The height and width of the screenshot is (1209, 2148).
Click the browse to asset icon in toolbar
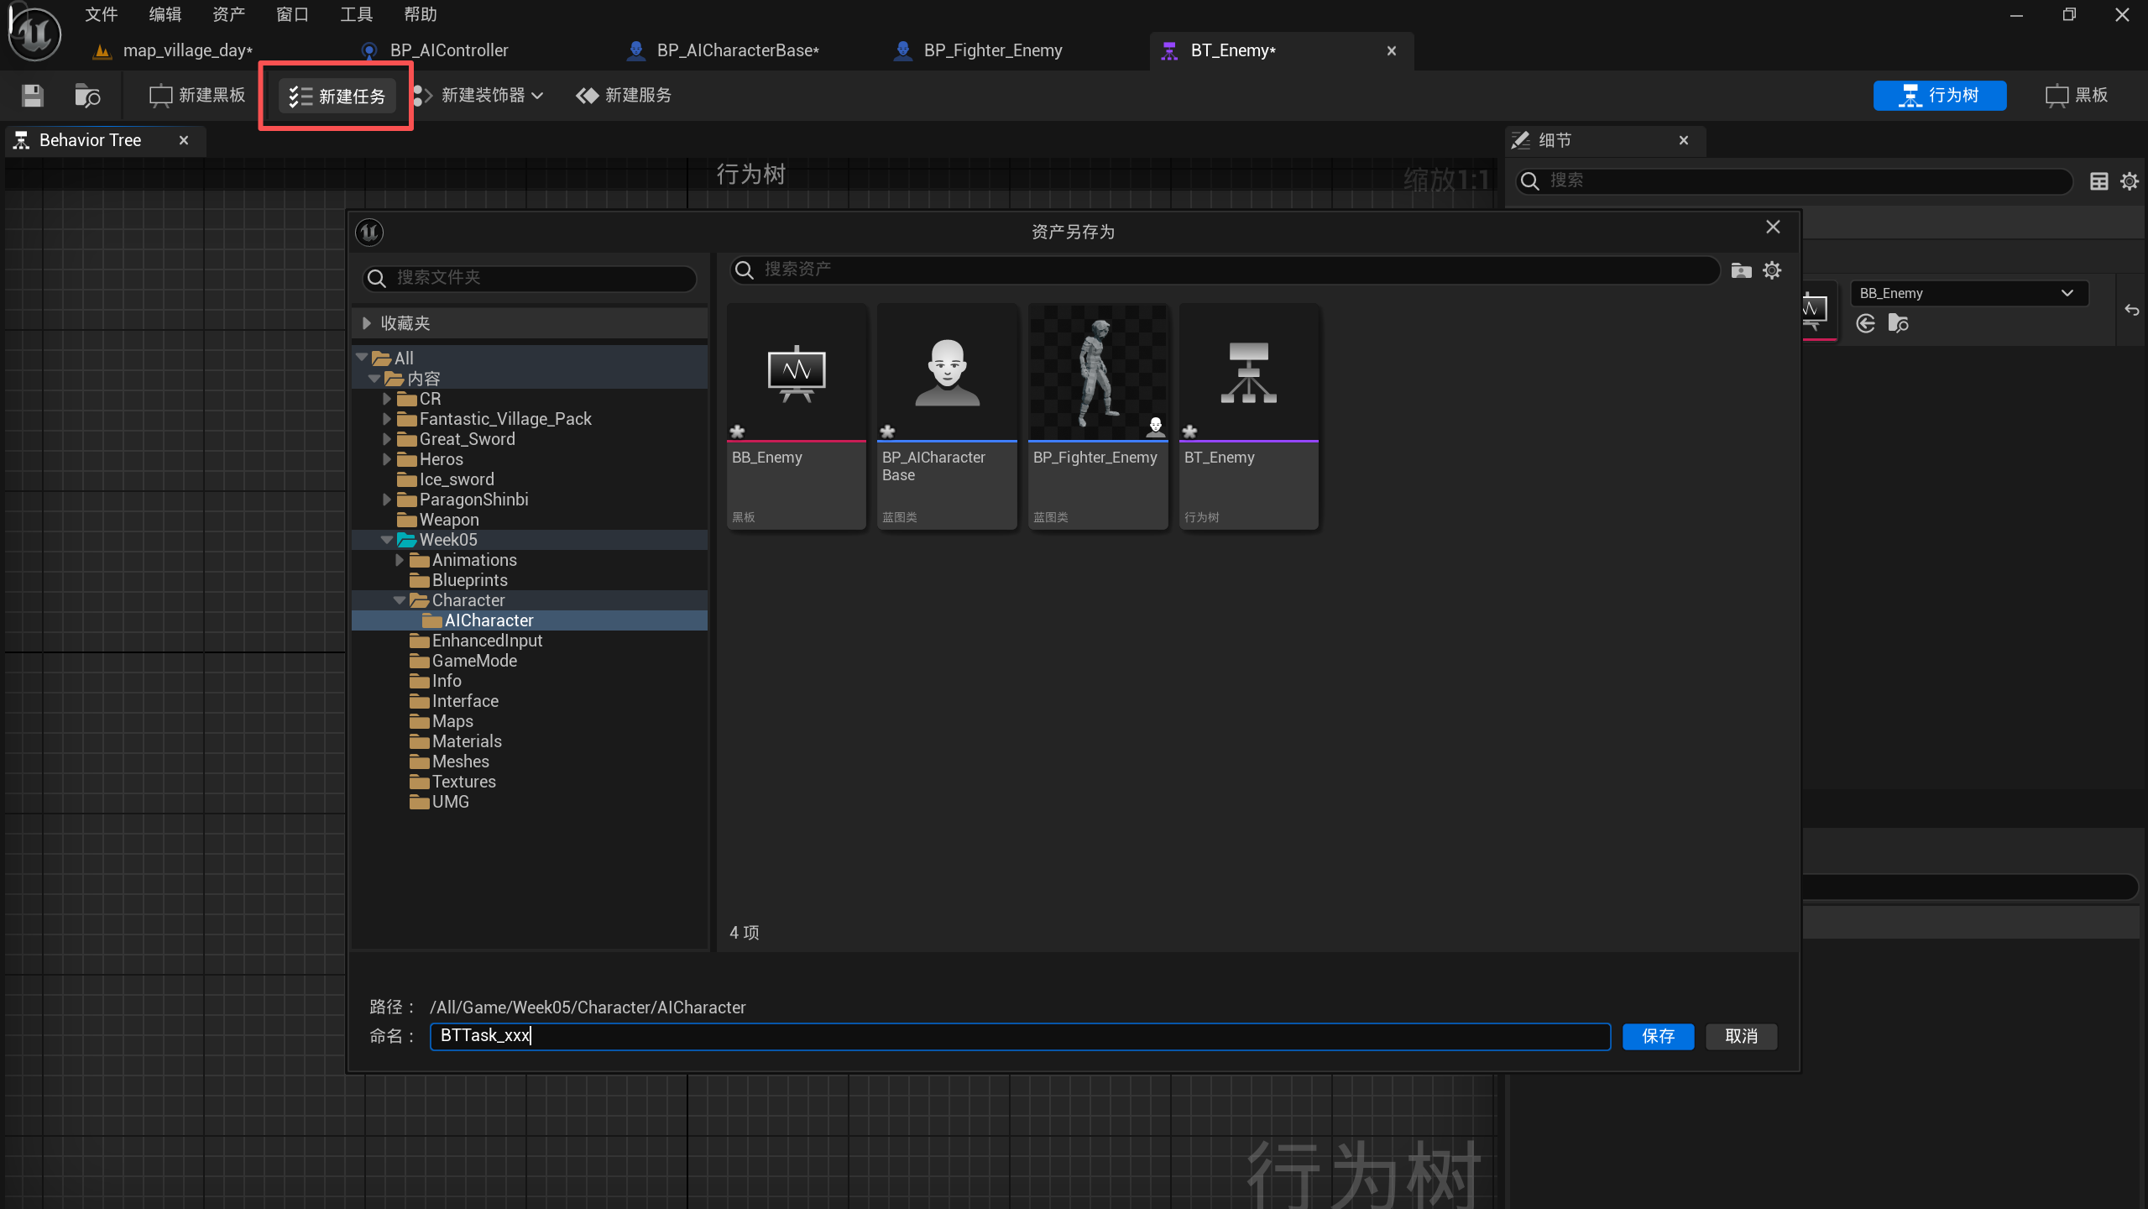pyautogui.click(x=87, y=96)
